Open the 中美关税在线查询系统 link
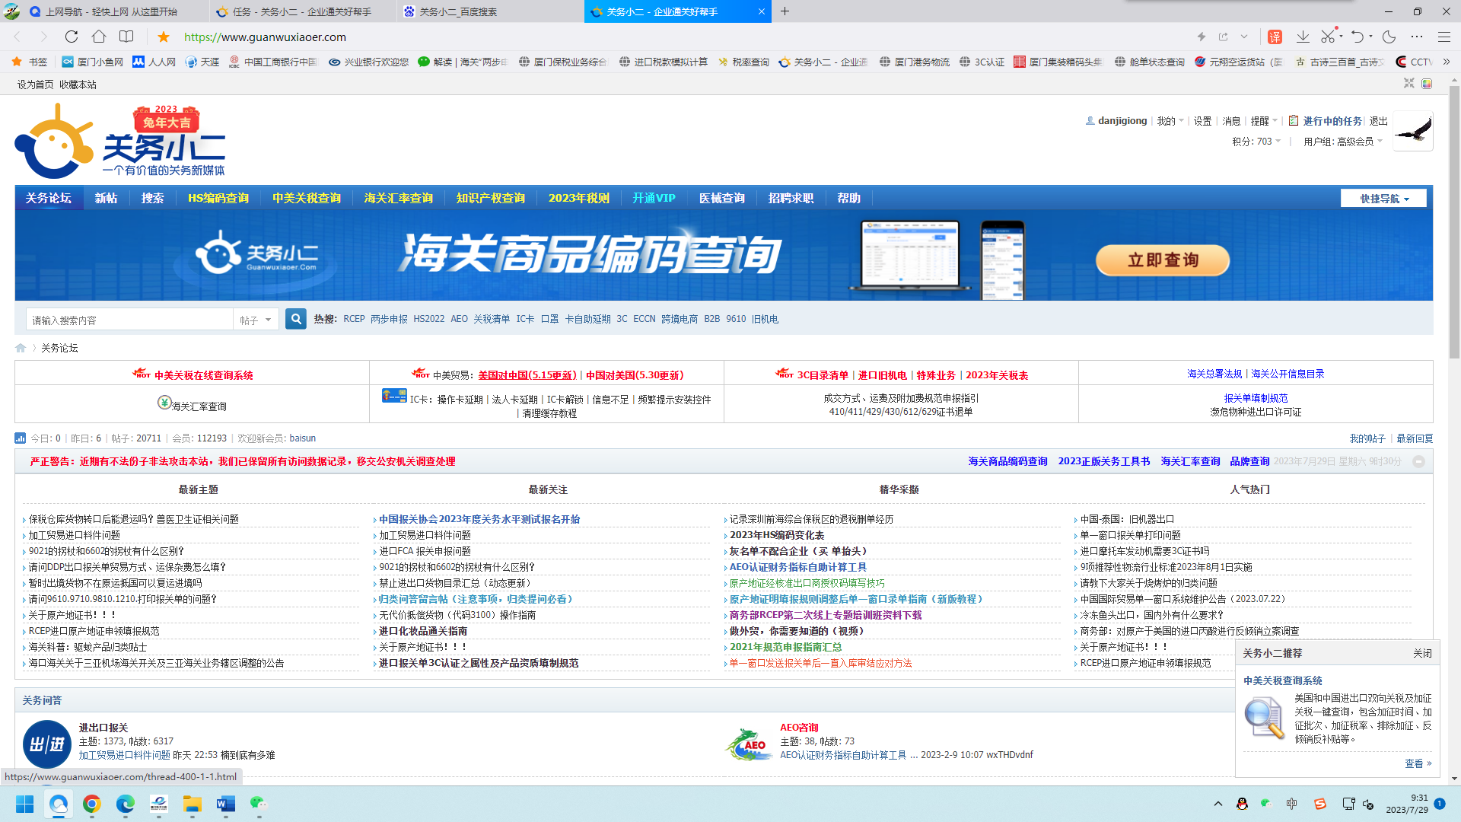This screenshot has height=822, width=1461. 203,375
